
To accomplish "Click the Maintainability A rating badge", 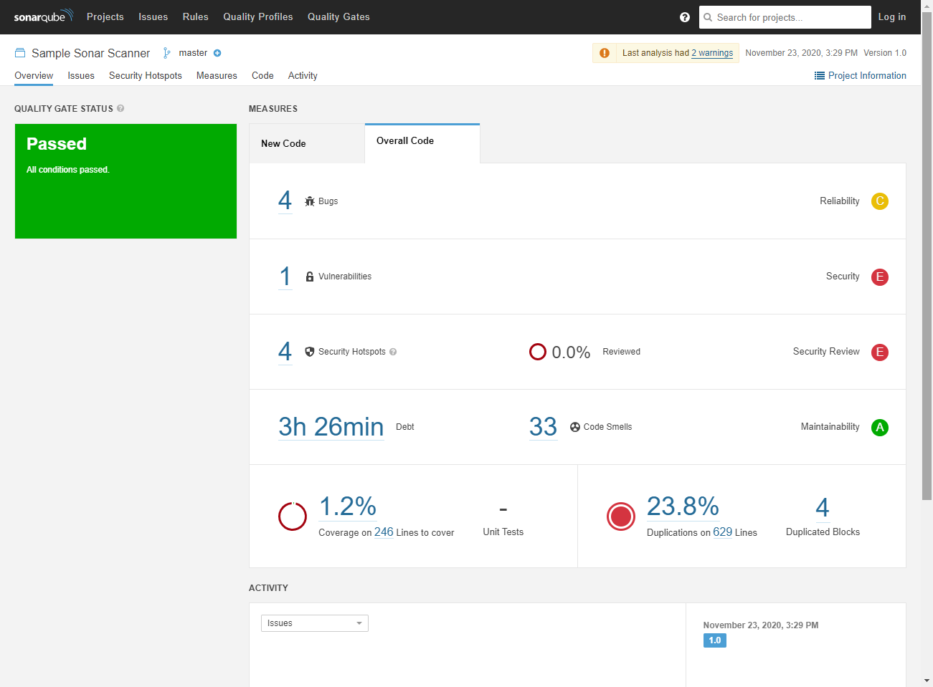I will [879, 428].
